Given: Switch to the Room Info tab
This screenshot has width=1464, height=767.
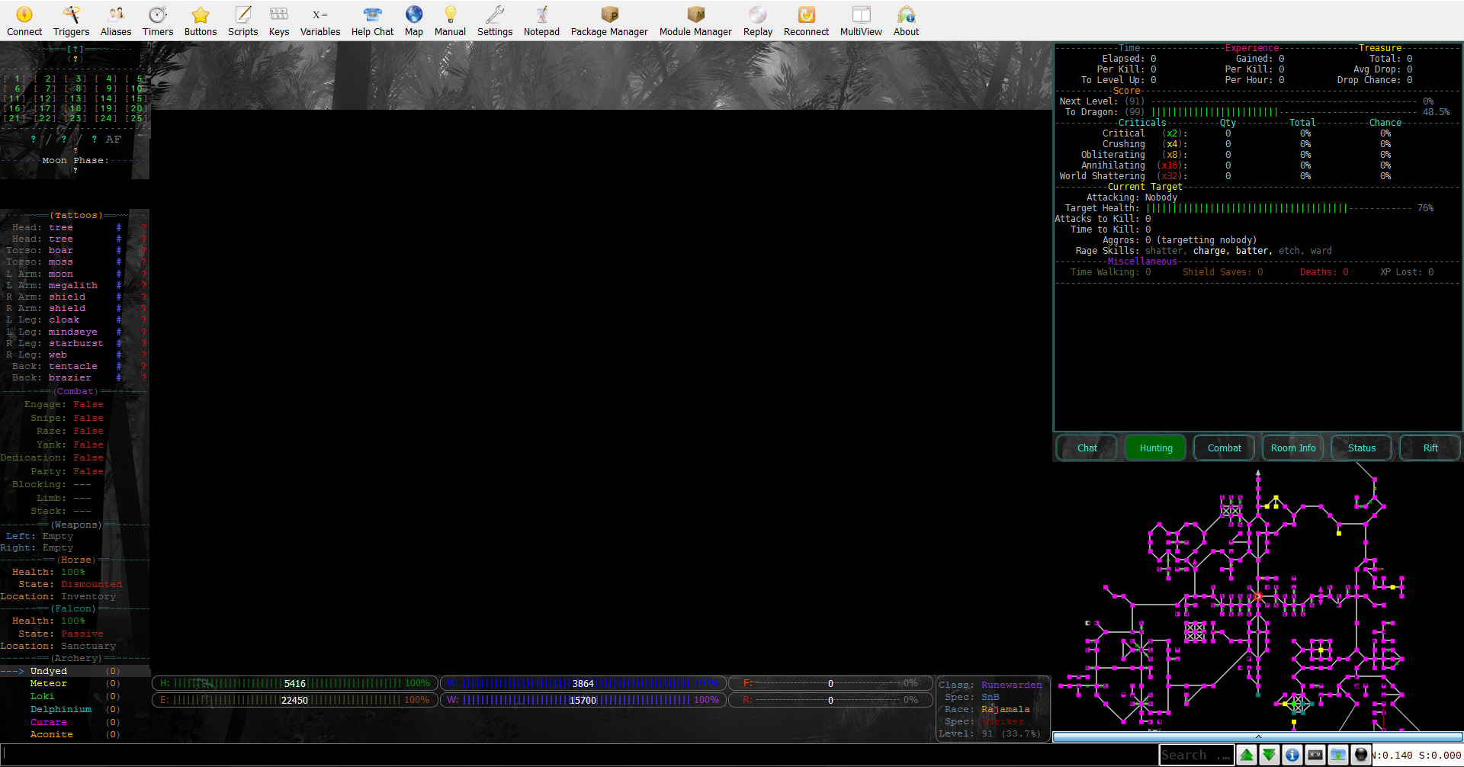Looking at the screenshot, I should [x=1293, y=448].
